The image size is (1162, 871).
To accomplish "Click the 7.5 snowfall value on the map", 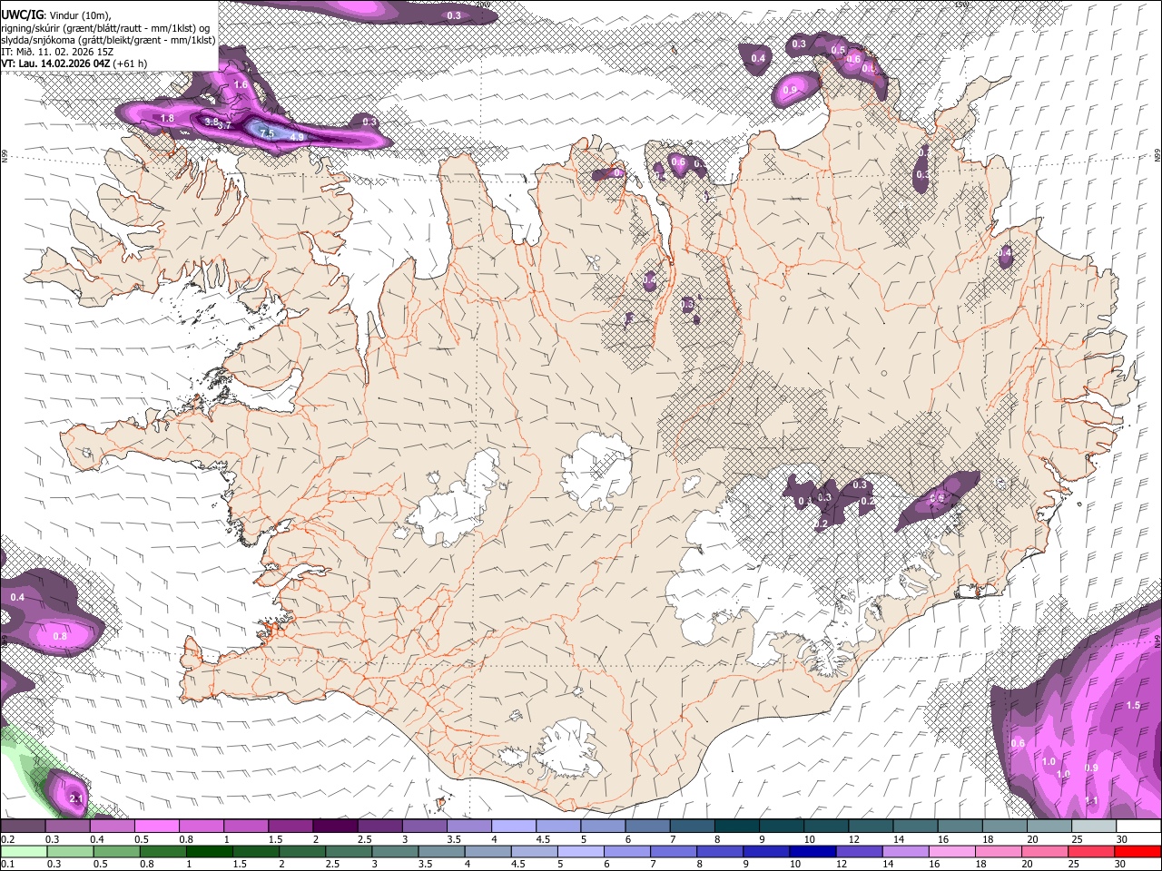I will 266,133.
